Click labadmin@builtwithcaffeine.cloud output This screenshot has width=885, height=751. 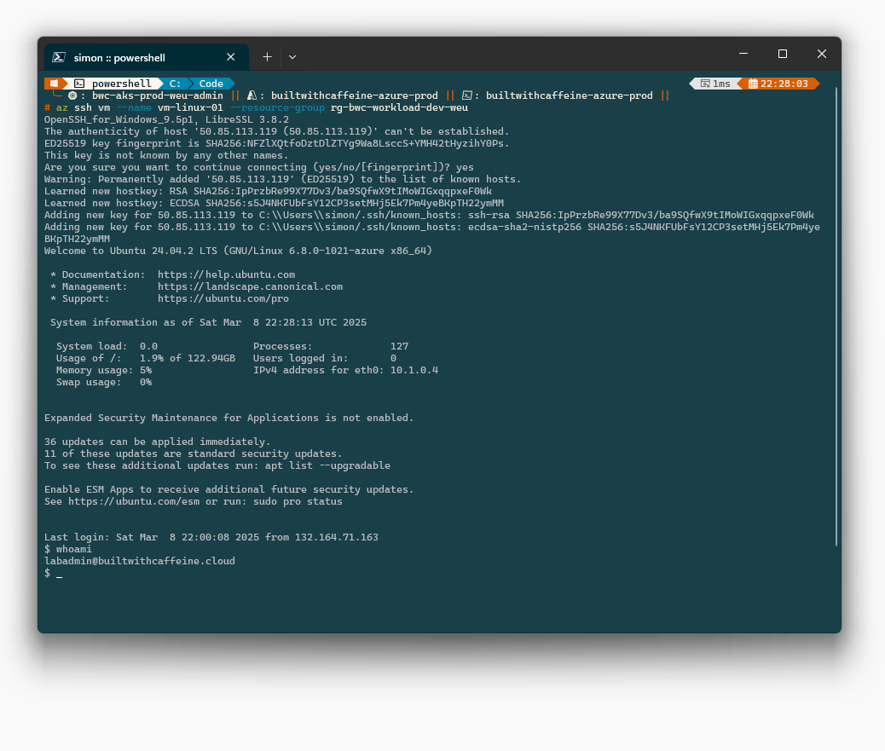tap(140, 561)
